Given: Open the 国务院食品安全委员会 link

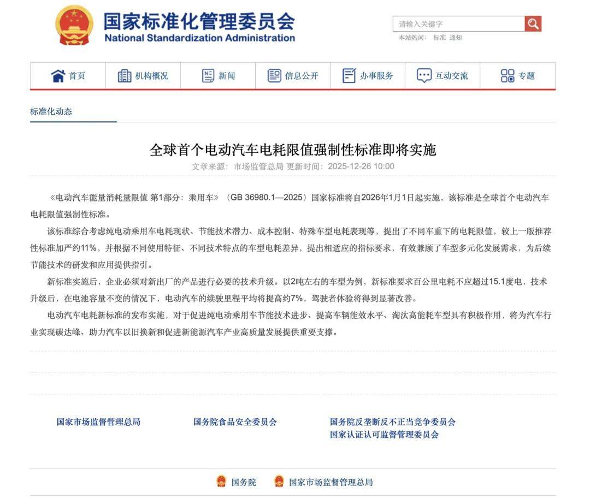Looking at the screenshot, I should (235, 422).
